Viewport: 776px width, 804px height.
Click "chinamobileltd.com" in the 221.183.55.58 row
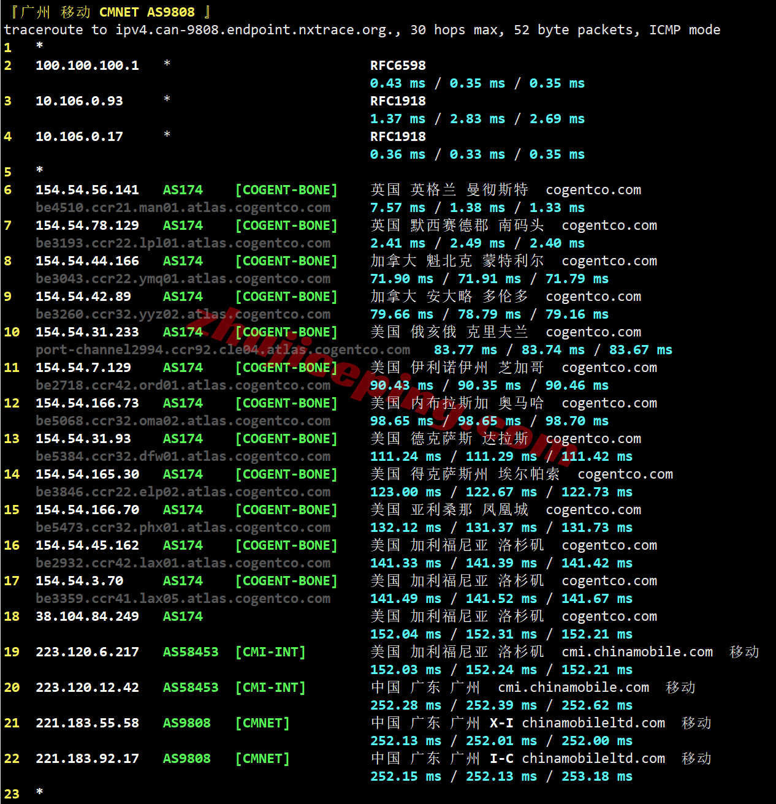[593, 723]
